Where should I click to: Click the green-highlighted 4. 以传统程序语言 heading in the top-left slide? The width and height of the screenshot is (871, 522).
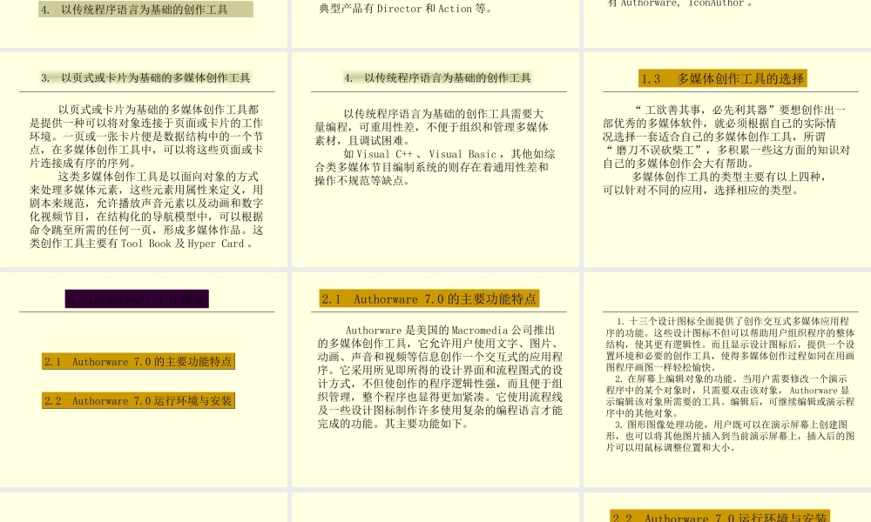(145, 10)
